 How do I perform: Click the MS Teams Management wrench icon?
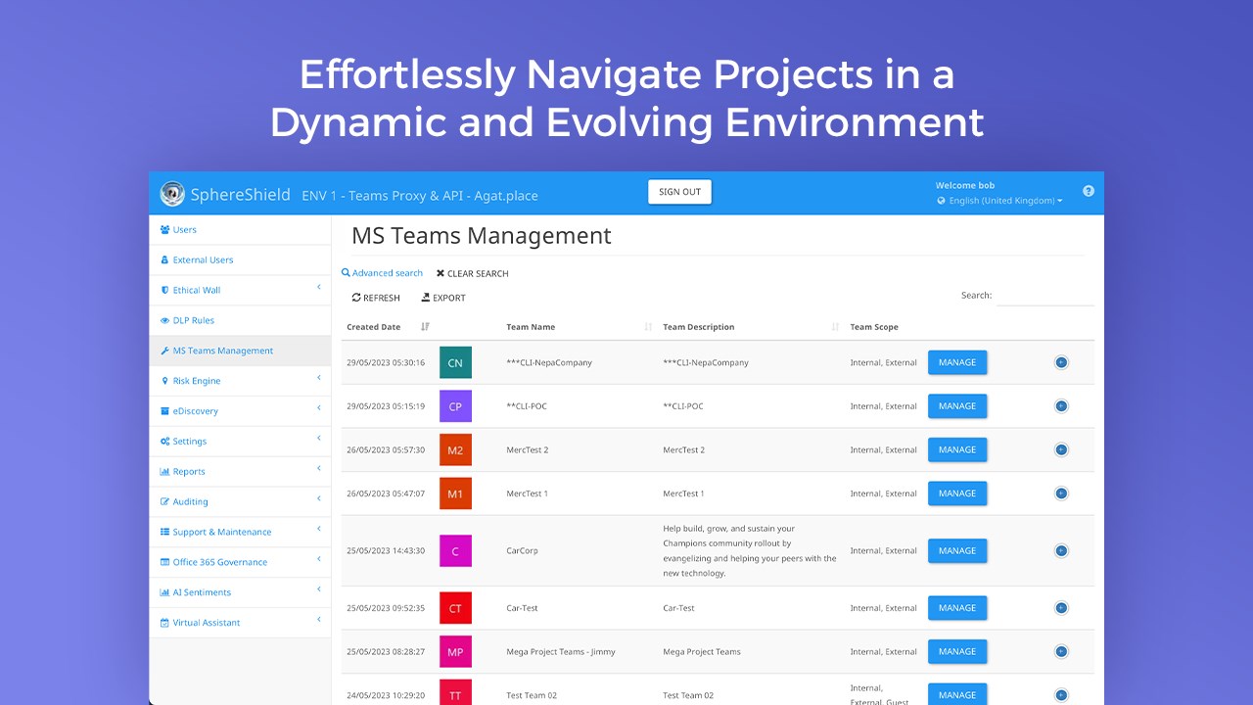[x=164, y=351]
